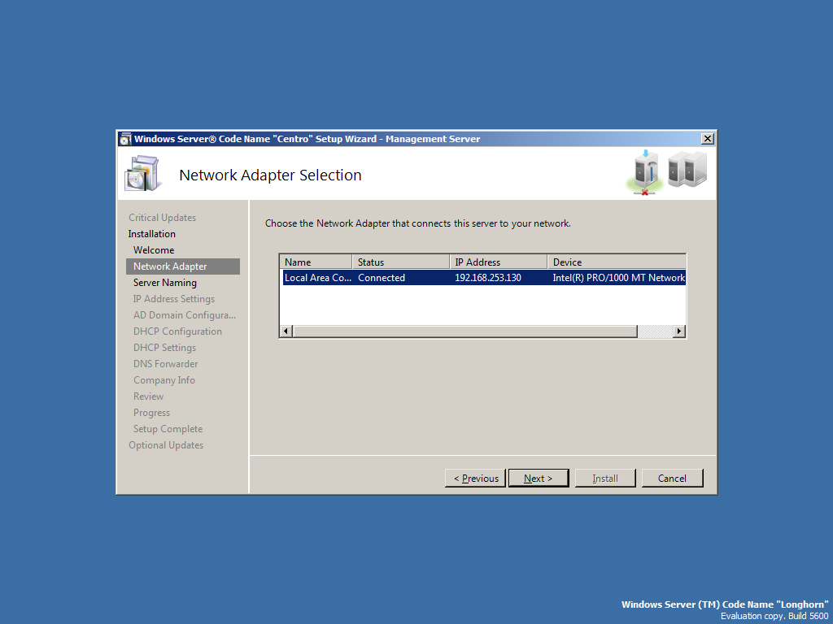Select the Review step
833x624 pixels.
tap(148, 396)
